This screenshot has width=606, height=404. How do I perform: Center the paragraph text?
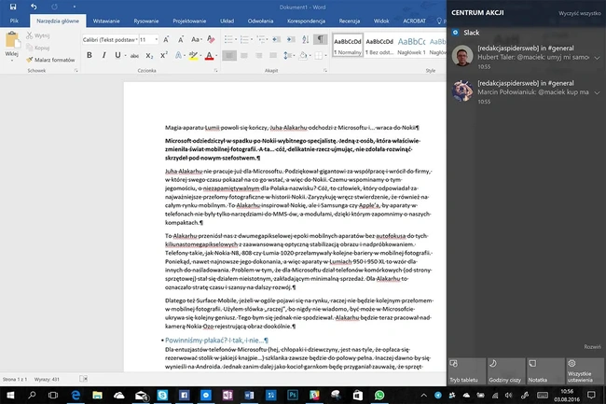pos(244,56)
